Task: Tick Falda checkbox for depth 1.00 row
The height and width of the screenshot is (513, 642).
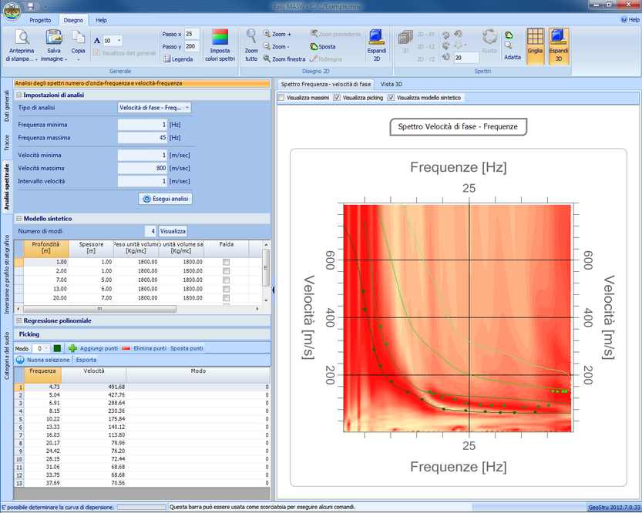Action: pos(226,262)
